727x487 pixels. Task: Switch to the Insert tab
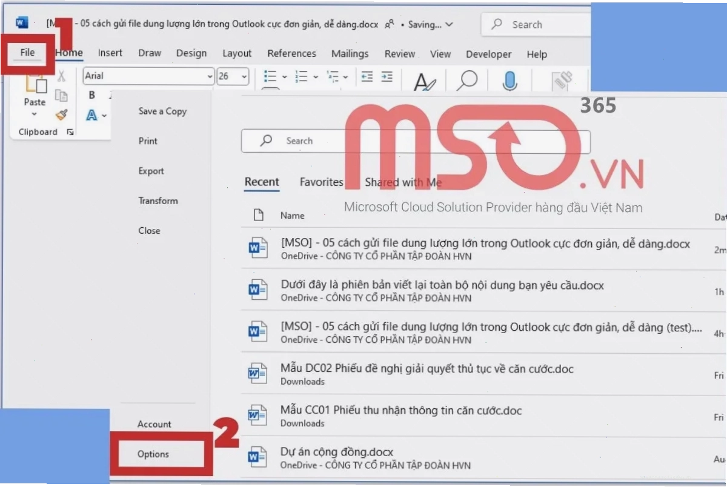[110, 53]
